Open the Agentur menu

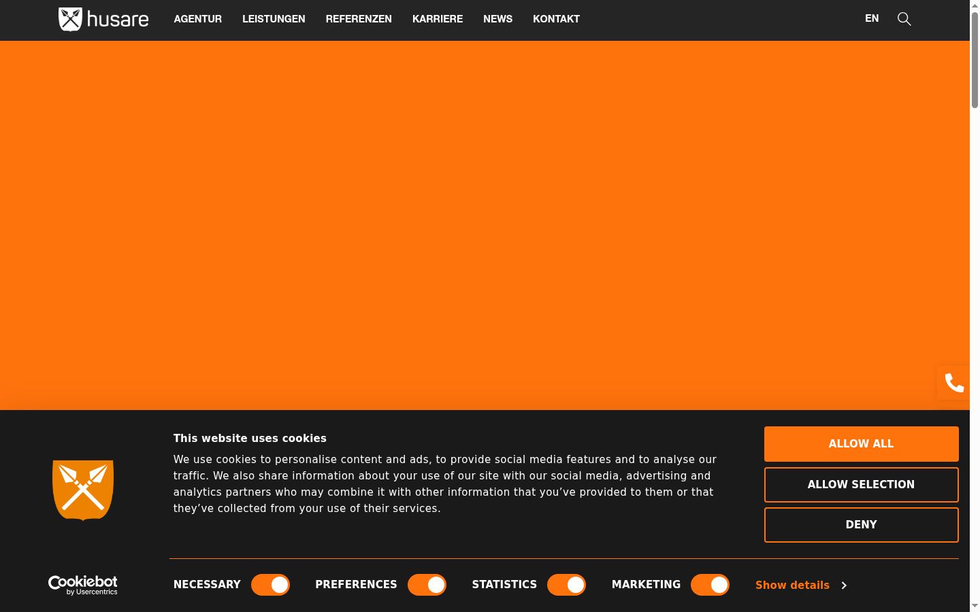click(x=198, y=19)
